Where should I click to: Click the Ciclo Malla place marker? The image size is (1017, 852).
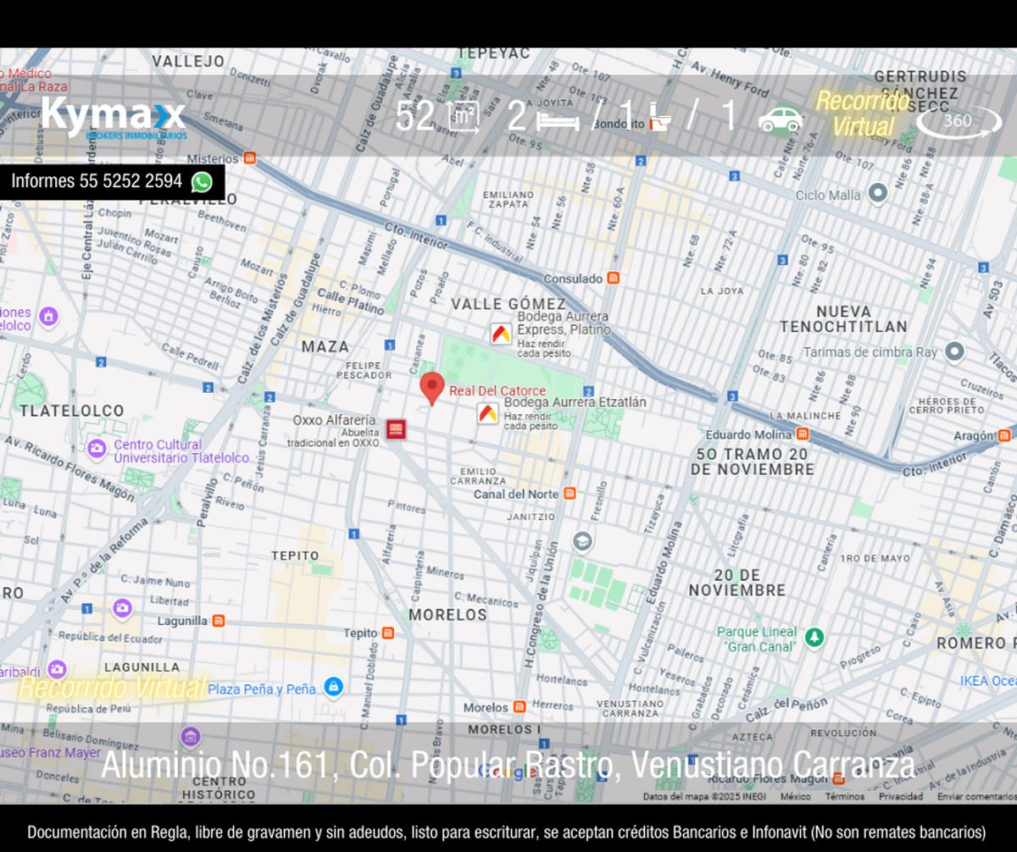(x=878, y=194)
